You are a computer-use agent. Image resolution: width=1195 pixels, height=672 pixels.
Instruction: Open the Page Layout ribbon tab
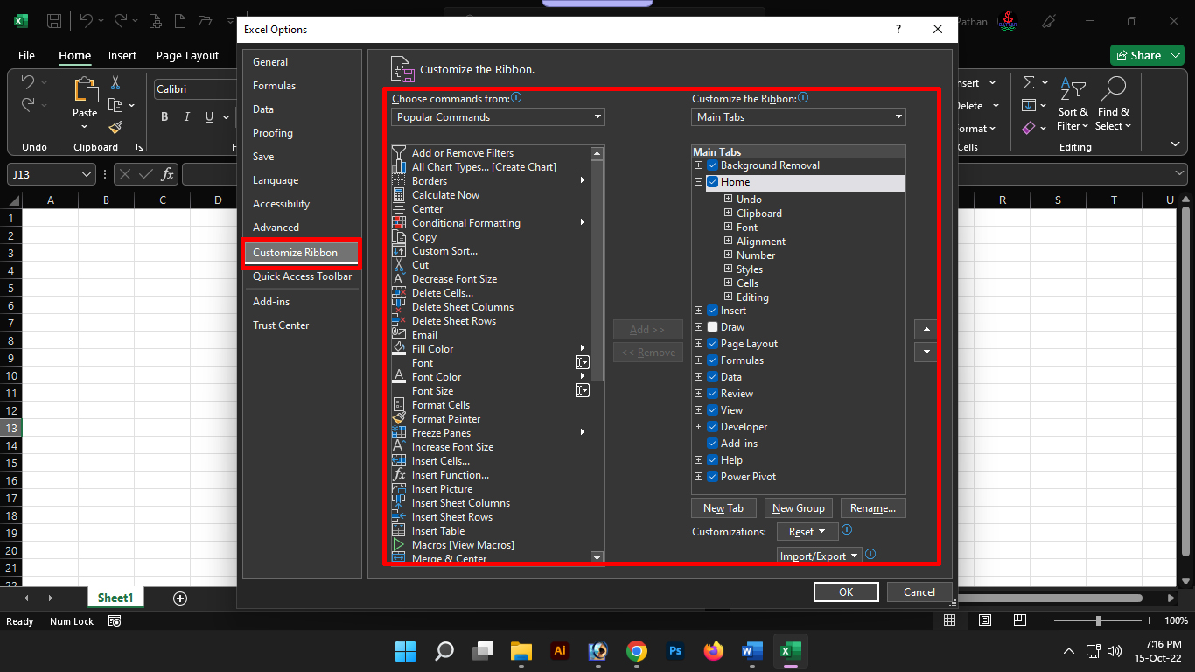187,55
